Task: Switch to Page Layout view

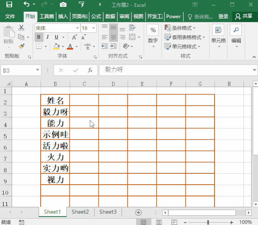Action: click(159, 222)
